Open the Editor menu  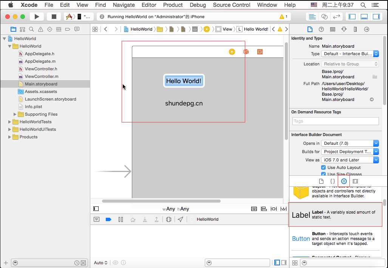tap(149, 5)
